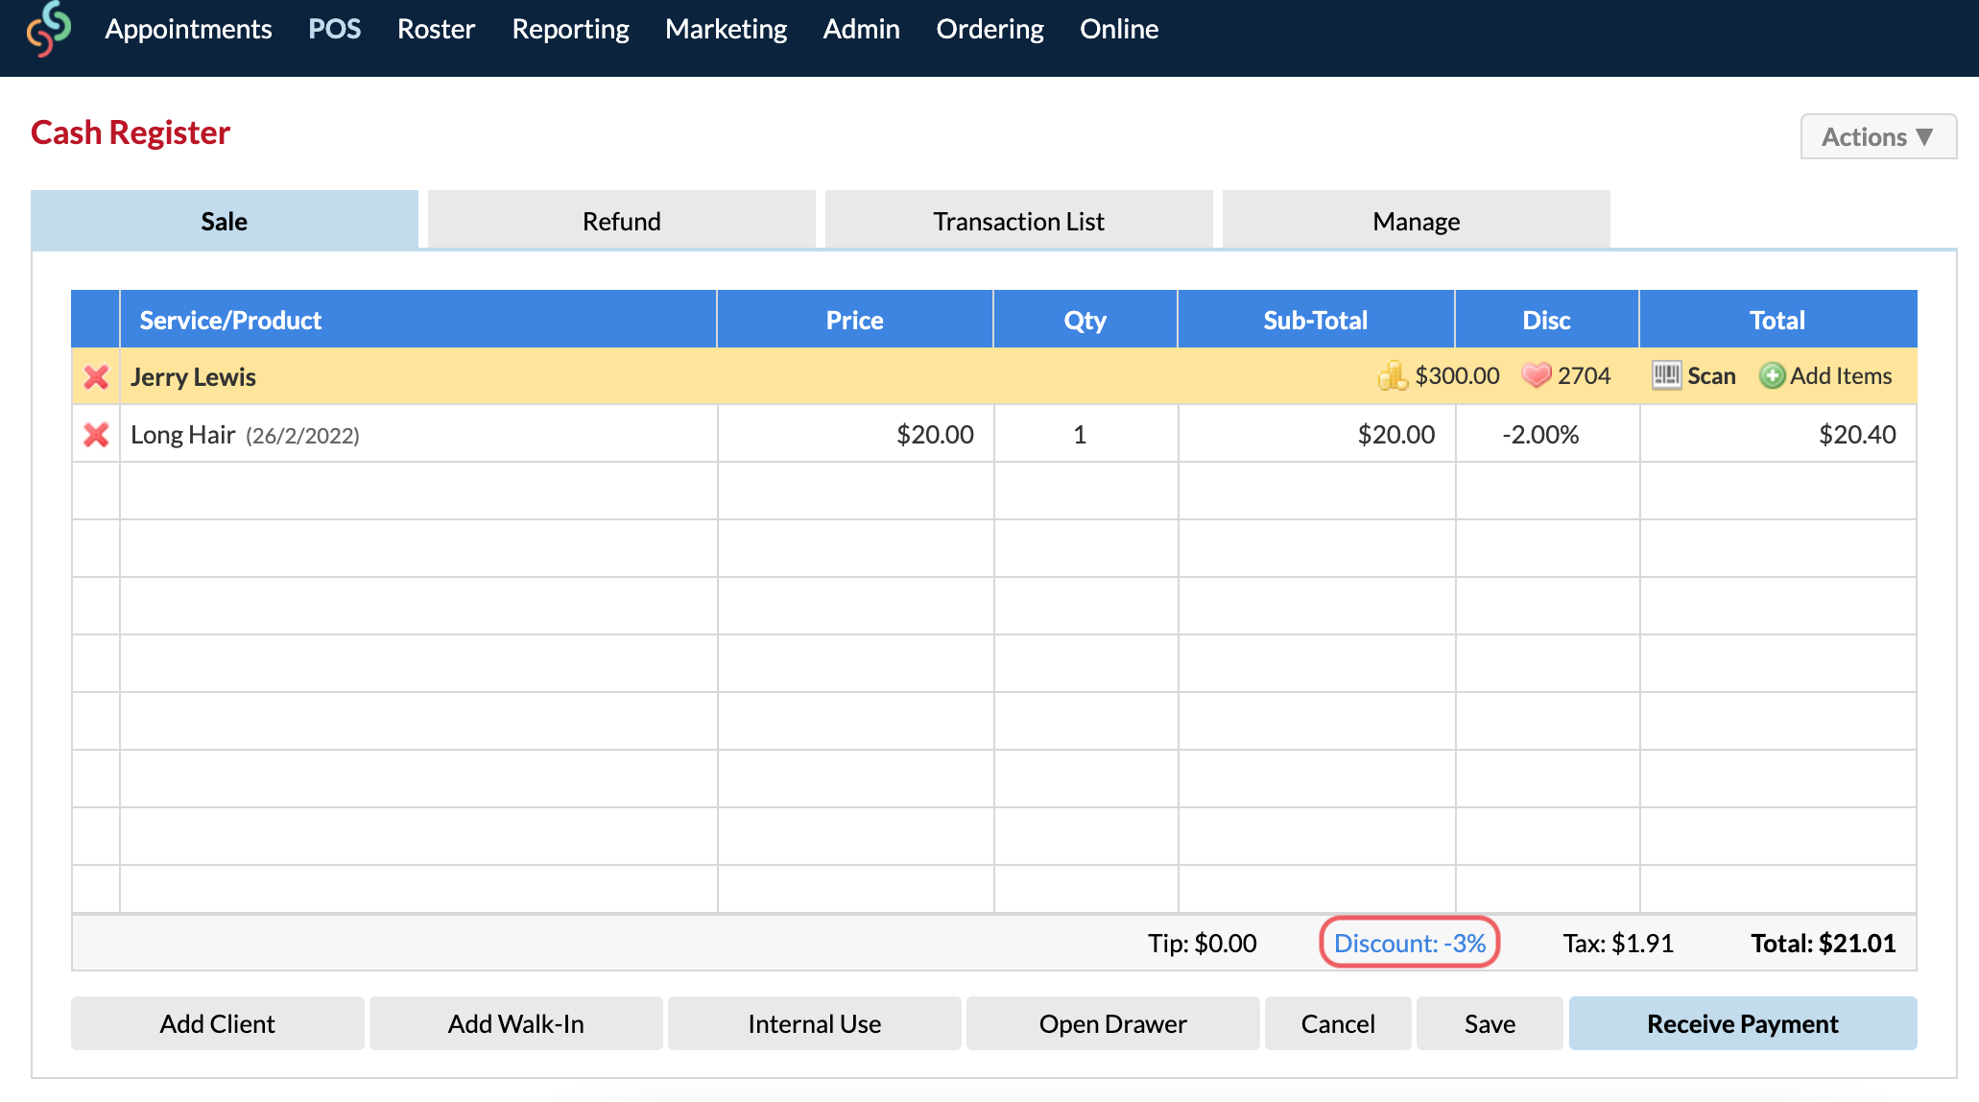Switch to the Sale tab

point(225,221)
